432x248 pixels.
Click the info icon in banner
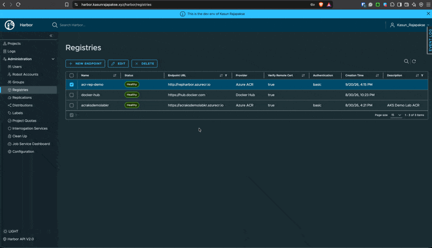point(183,14)
